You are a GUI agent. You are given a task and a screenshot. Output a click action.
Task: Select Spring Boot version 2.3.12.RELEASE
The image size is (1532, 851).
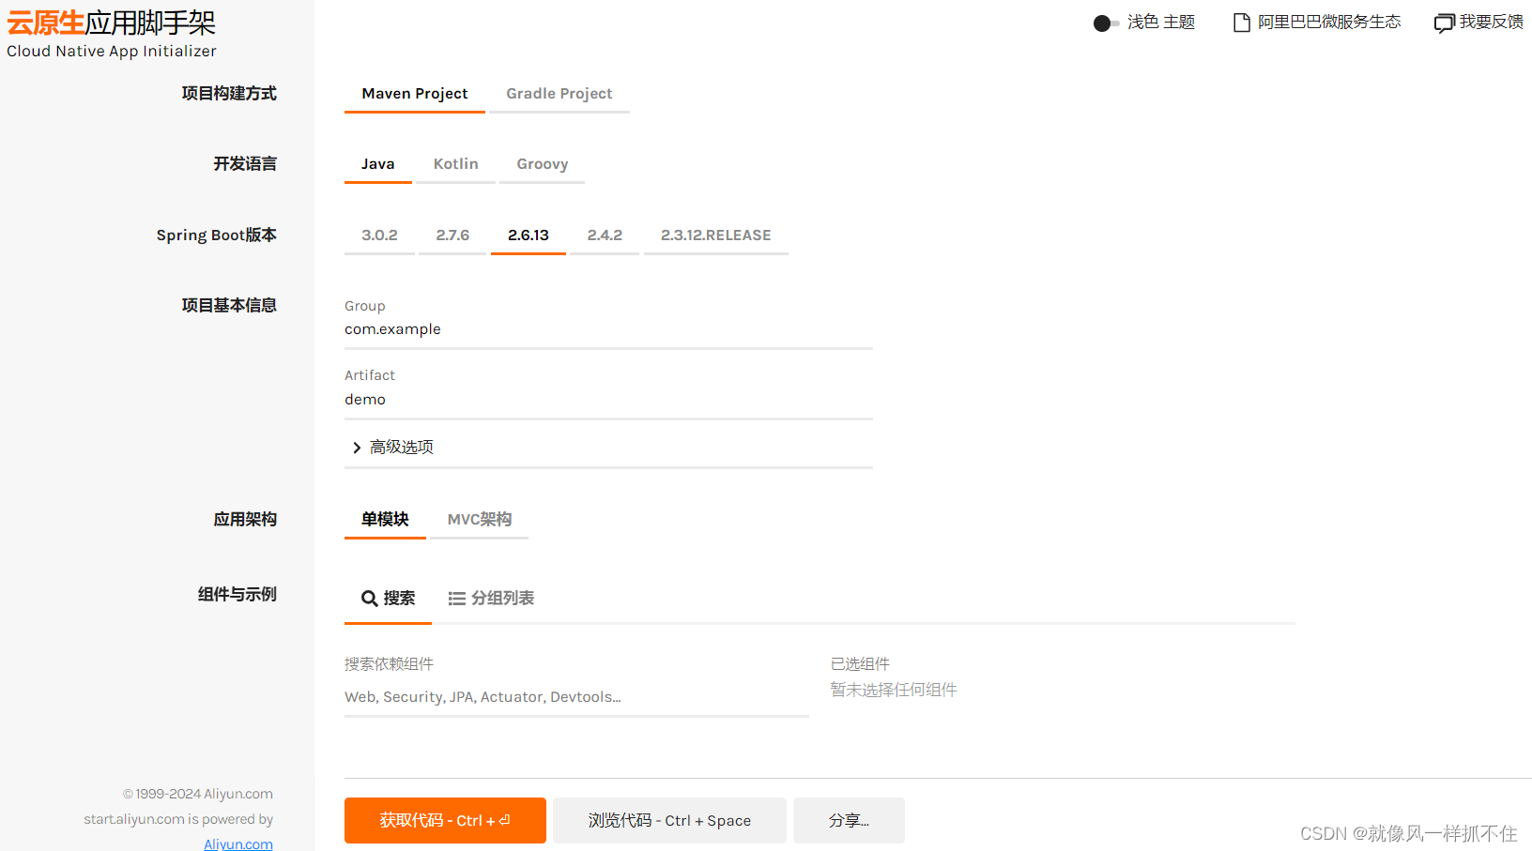point(716,236)
